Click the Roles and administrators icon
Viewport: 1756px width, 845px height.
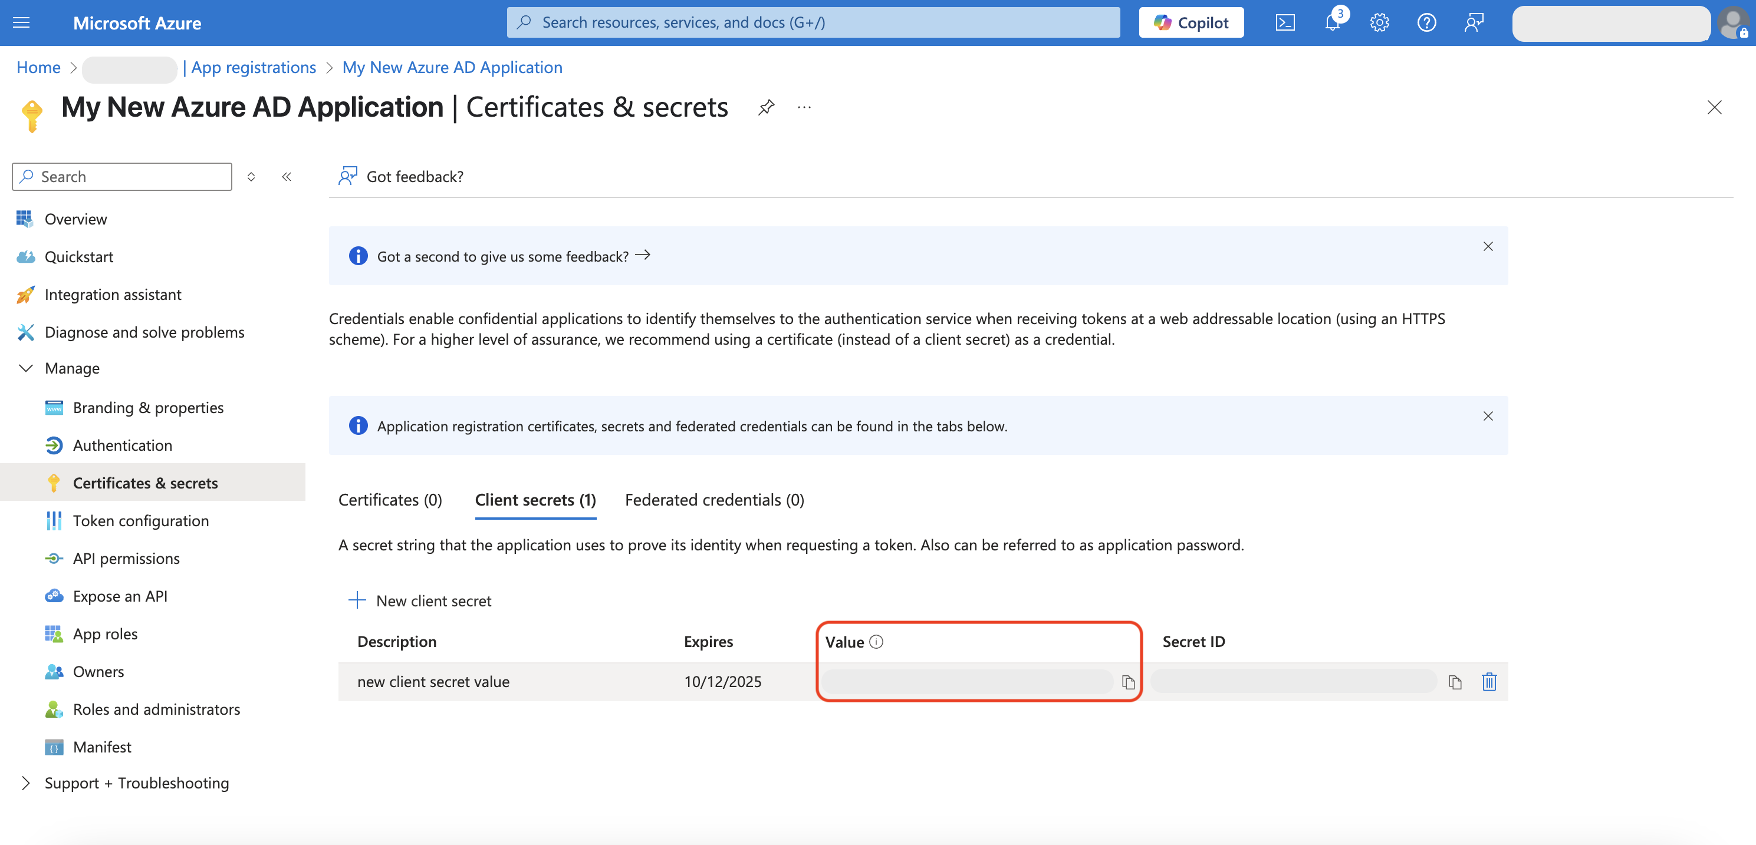(x=54, y=709)
